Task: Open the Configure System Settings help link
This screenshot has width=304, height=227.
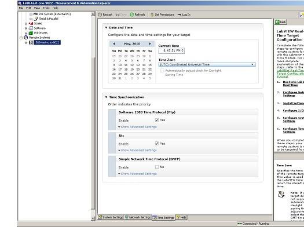Action: coord(294,119)
